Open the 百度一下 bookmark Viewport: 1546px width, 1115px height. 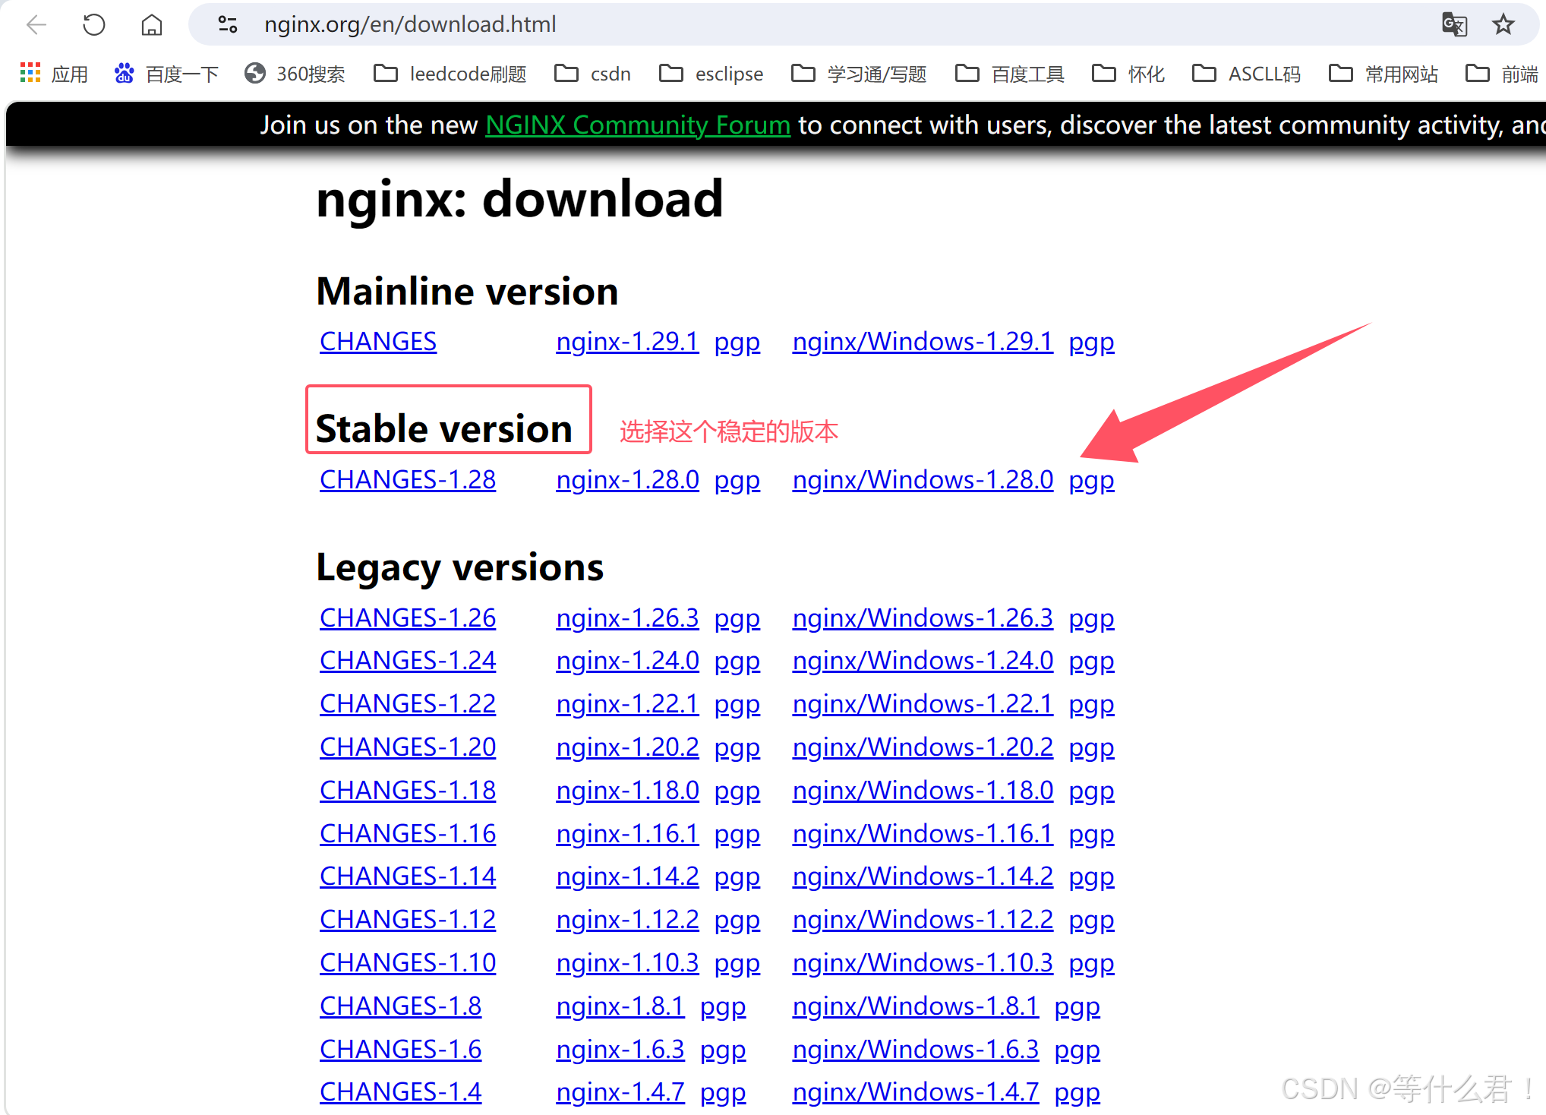pos(166,74)
